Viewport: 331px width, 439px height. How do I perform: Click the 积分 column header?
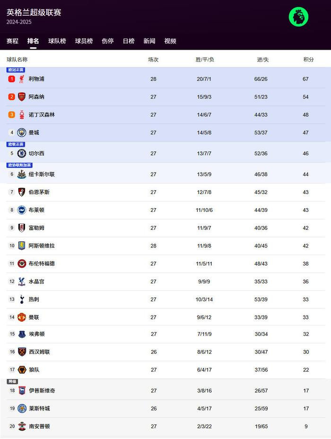[308, 59]
